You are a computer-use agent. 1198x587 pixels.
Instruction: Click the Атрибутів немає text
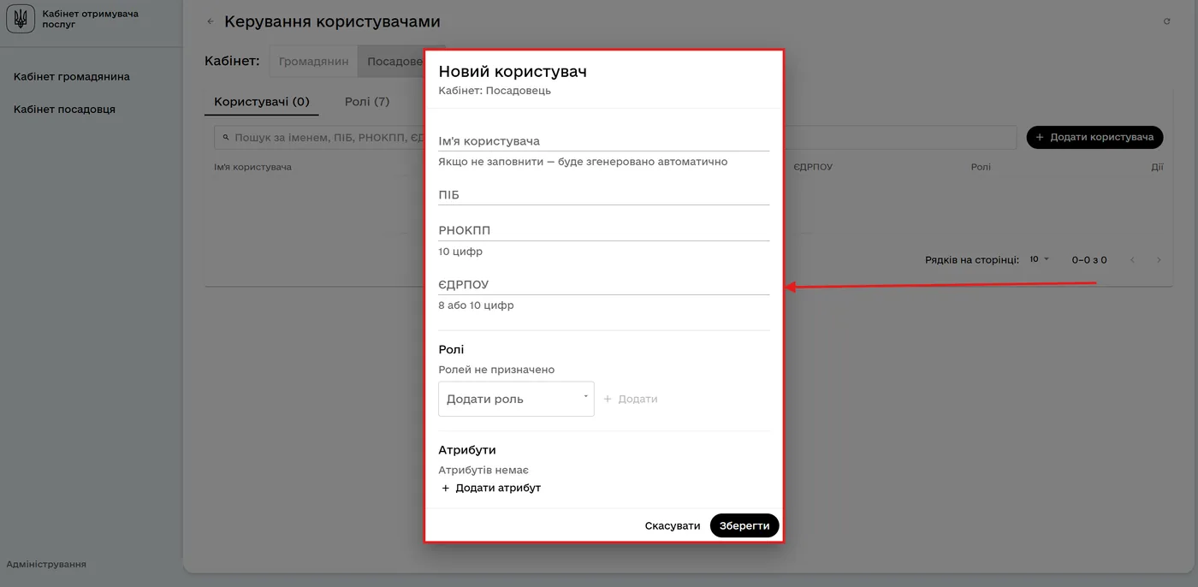tap(483, 470)
